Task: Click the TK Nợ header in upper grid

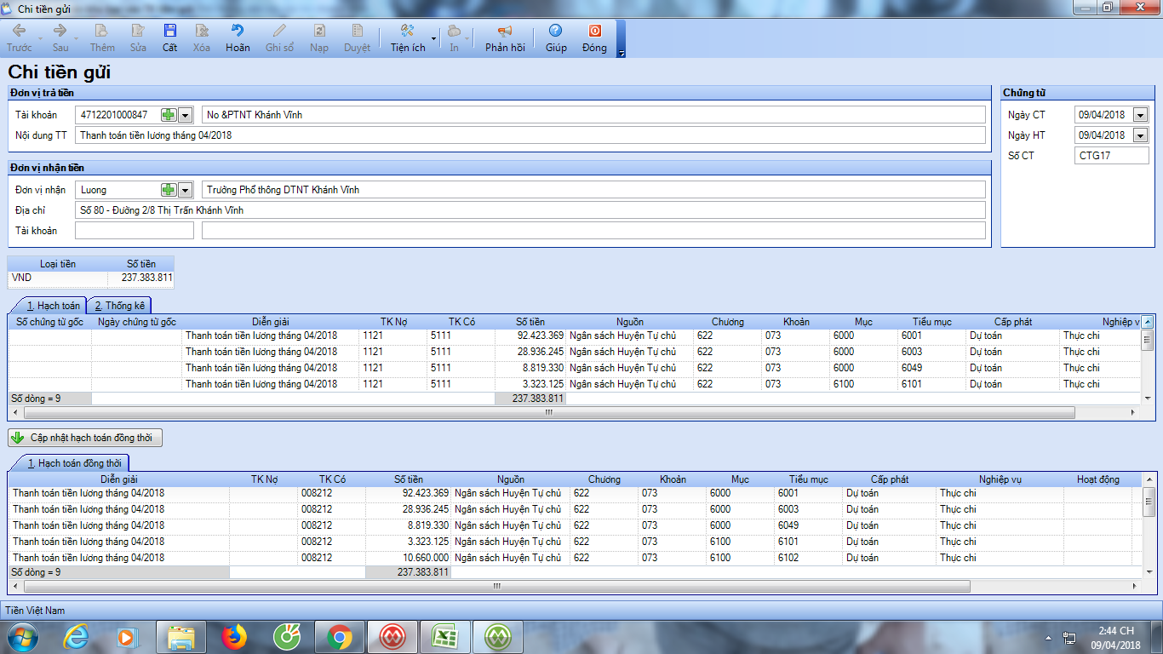Action: point(393,322)
